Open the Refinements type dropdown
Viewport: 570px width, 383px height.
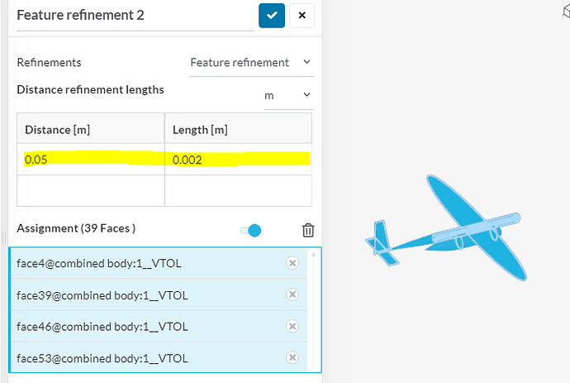coord(250,63)
